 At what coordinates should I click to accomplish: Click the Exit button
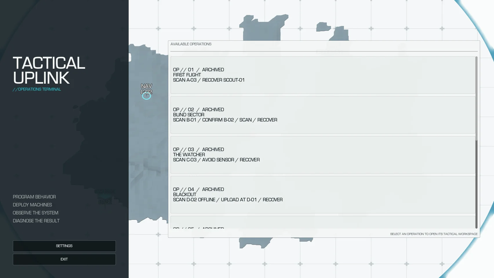pos(64,259)
